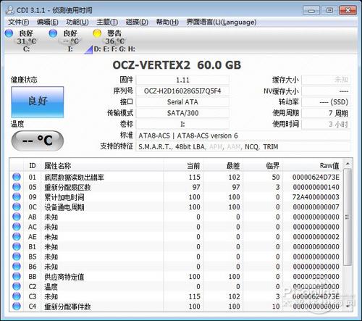Click the transfer mode field SATA/300
The height and width of the screenshot is (321, 362).
182,113
